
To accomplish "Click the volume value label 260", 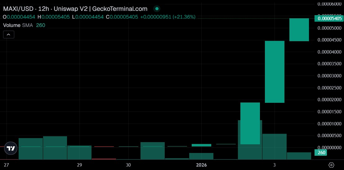I will [321, 152].
